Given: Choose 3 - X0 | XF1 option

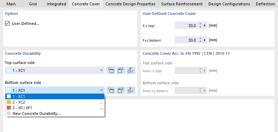Looking at the screenshot, I should click(55, 108).
